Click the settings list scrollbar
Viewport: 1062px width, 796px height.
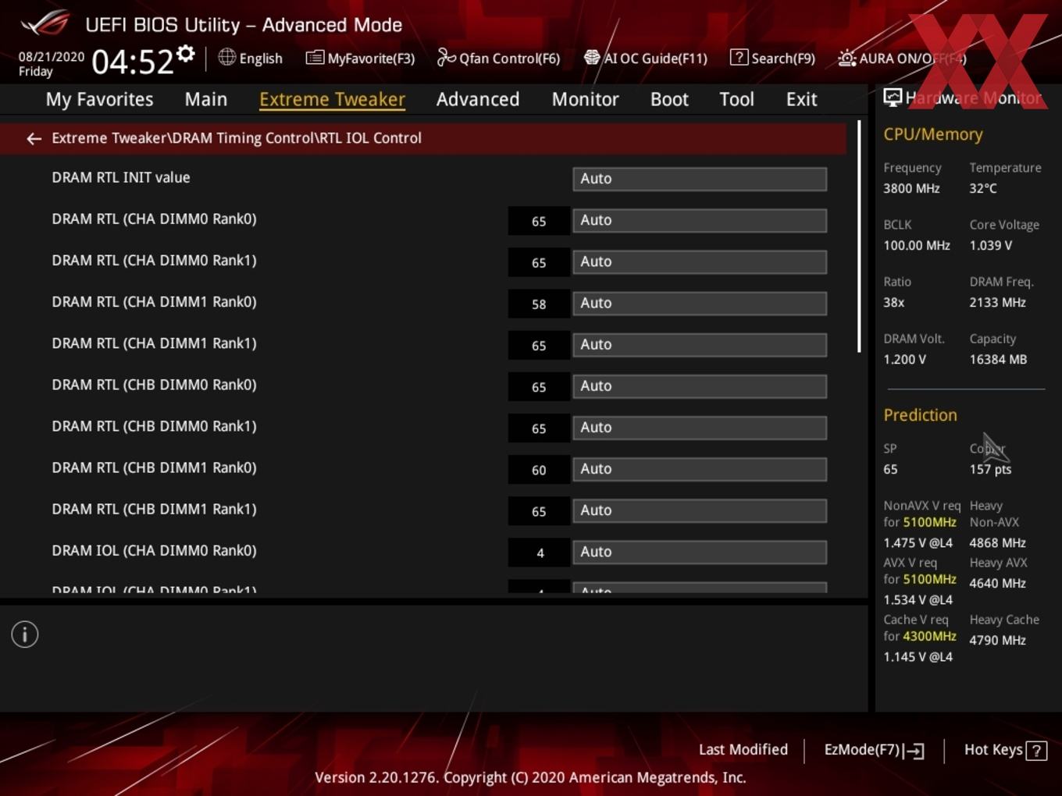coord(859,236)
